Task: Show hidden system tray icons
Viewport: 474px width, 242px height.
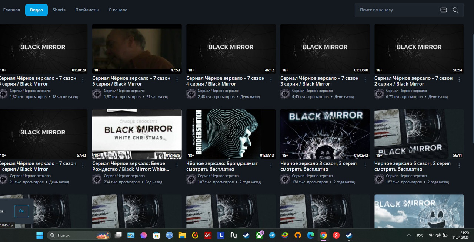Action: click(x=409, y=235)
